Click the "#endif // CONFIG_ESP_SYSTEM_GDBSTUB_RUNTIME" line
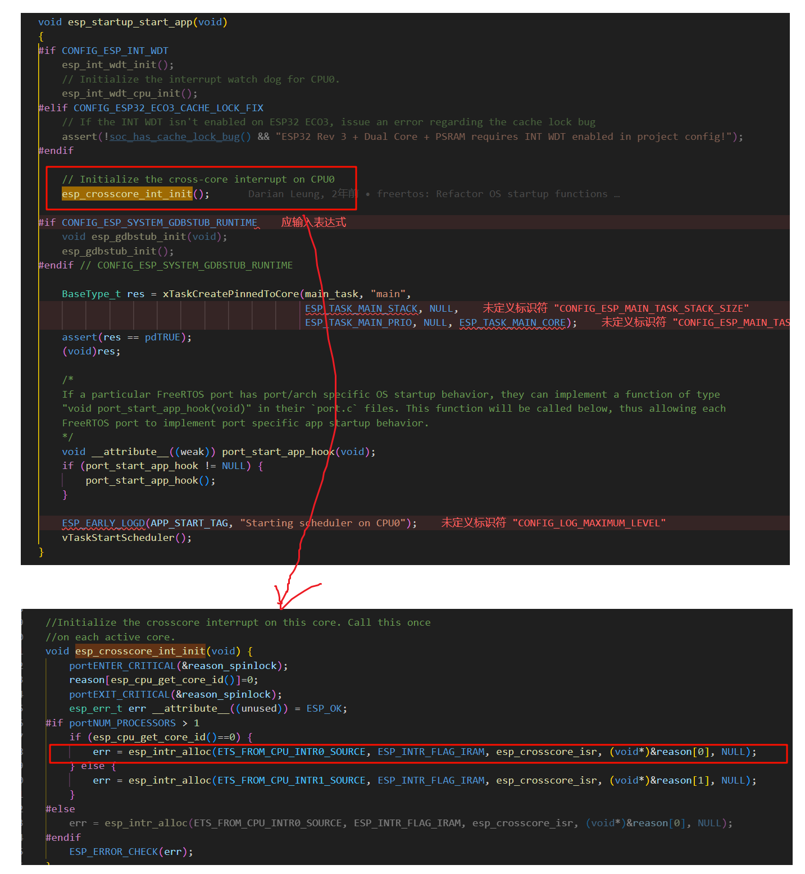This screenshot has width=805, height=874. coord(166,266)
